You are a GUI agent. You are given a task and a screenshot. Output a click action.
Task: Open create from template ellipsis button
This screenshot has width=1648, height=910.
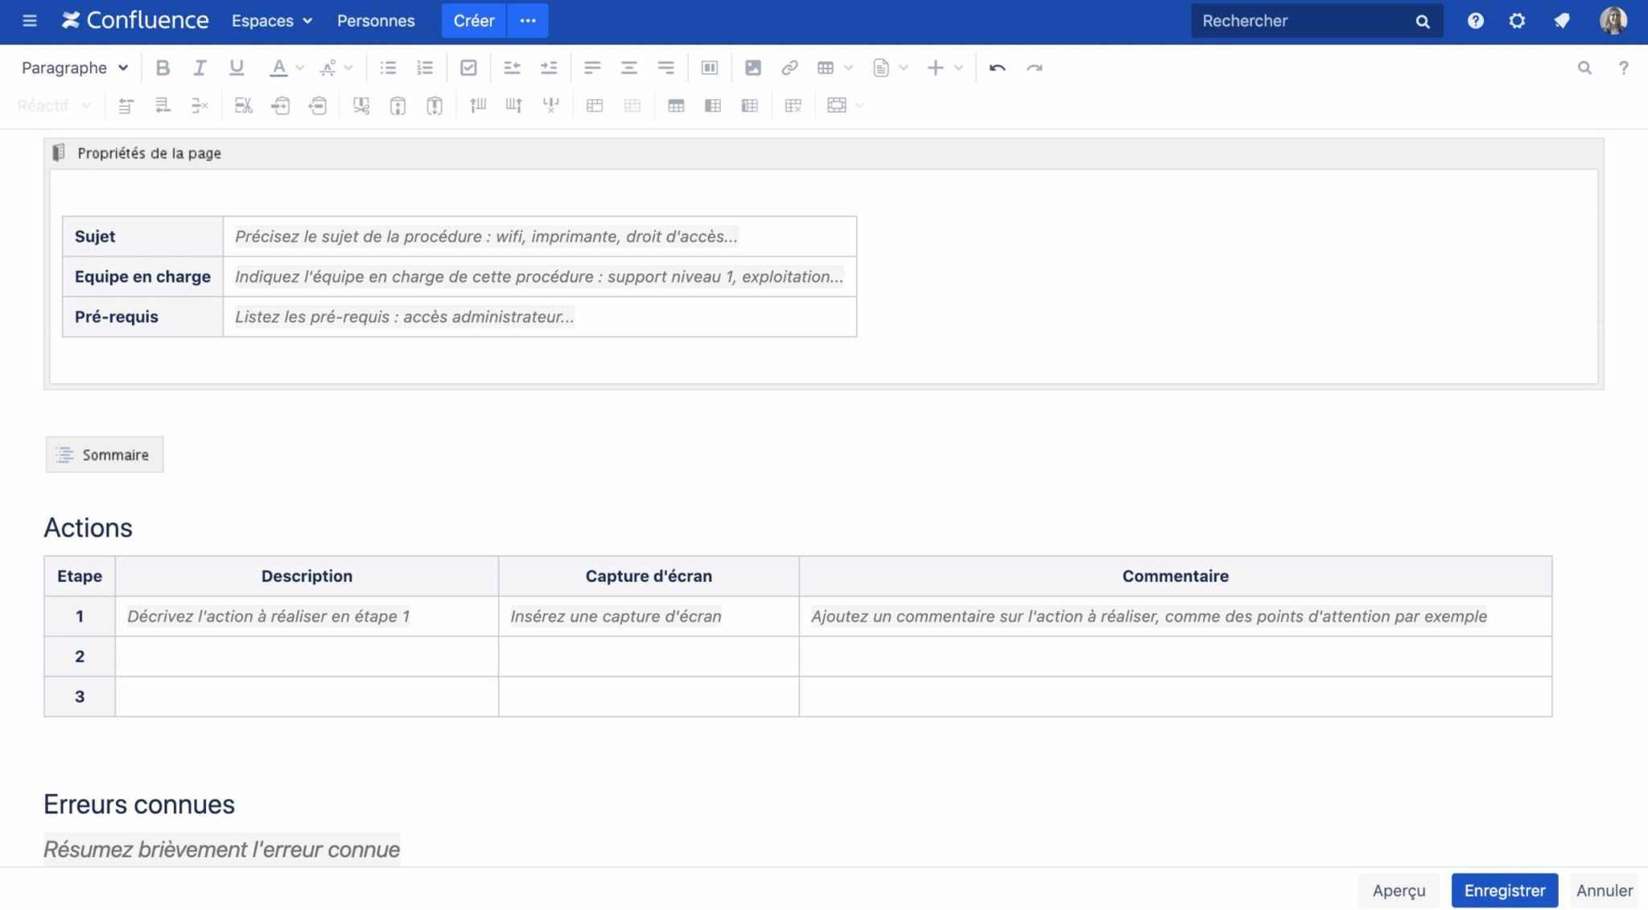[528, 21]
